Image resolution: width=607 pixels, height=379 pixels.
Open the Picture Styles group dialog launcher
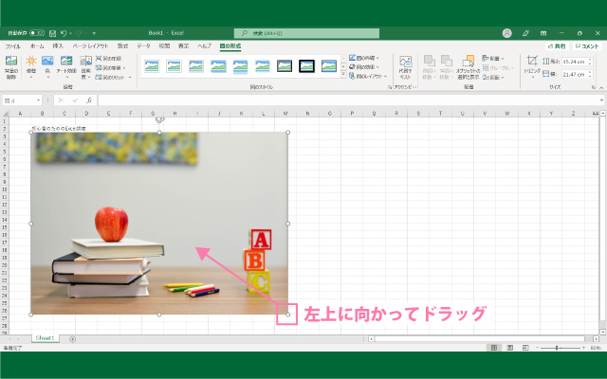click(390, 87)
